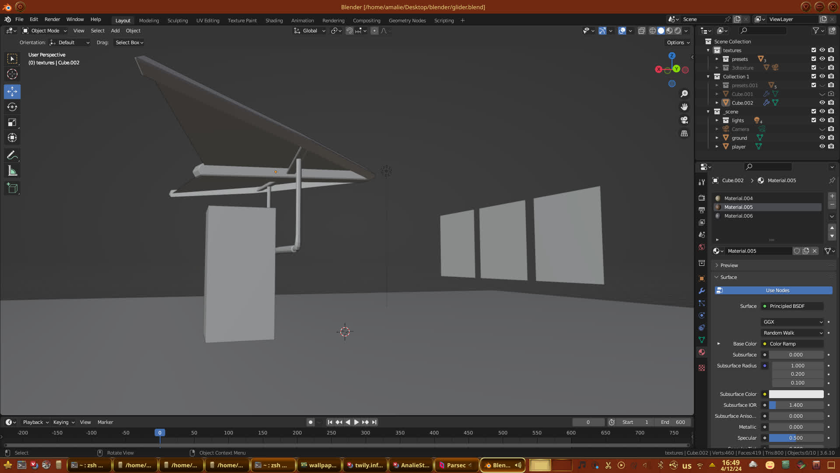Image resolution: width=840 pixels, height=473 pixels.
Task: Uncheck the lights collection checkbox
Action: tap(814, 120)
